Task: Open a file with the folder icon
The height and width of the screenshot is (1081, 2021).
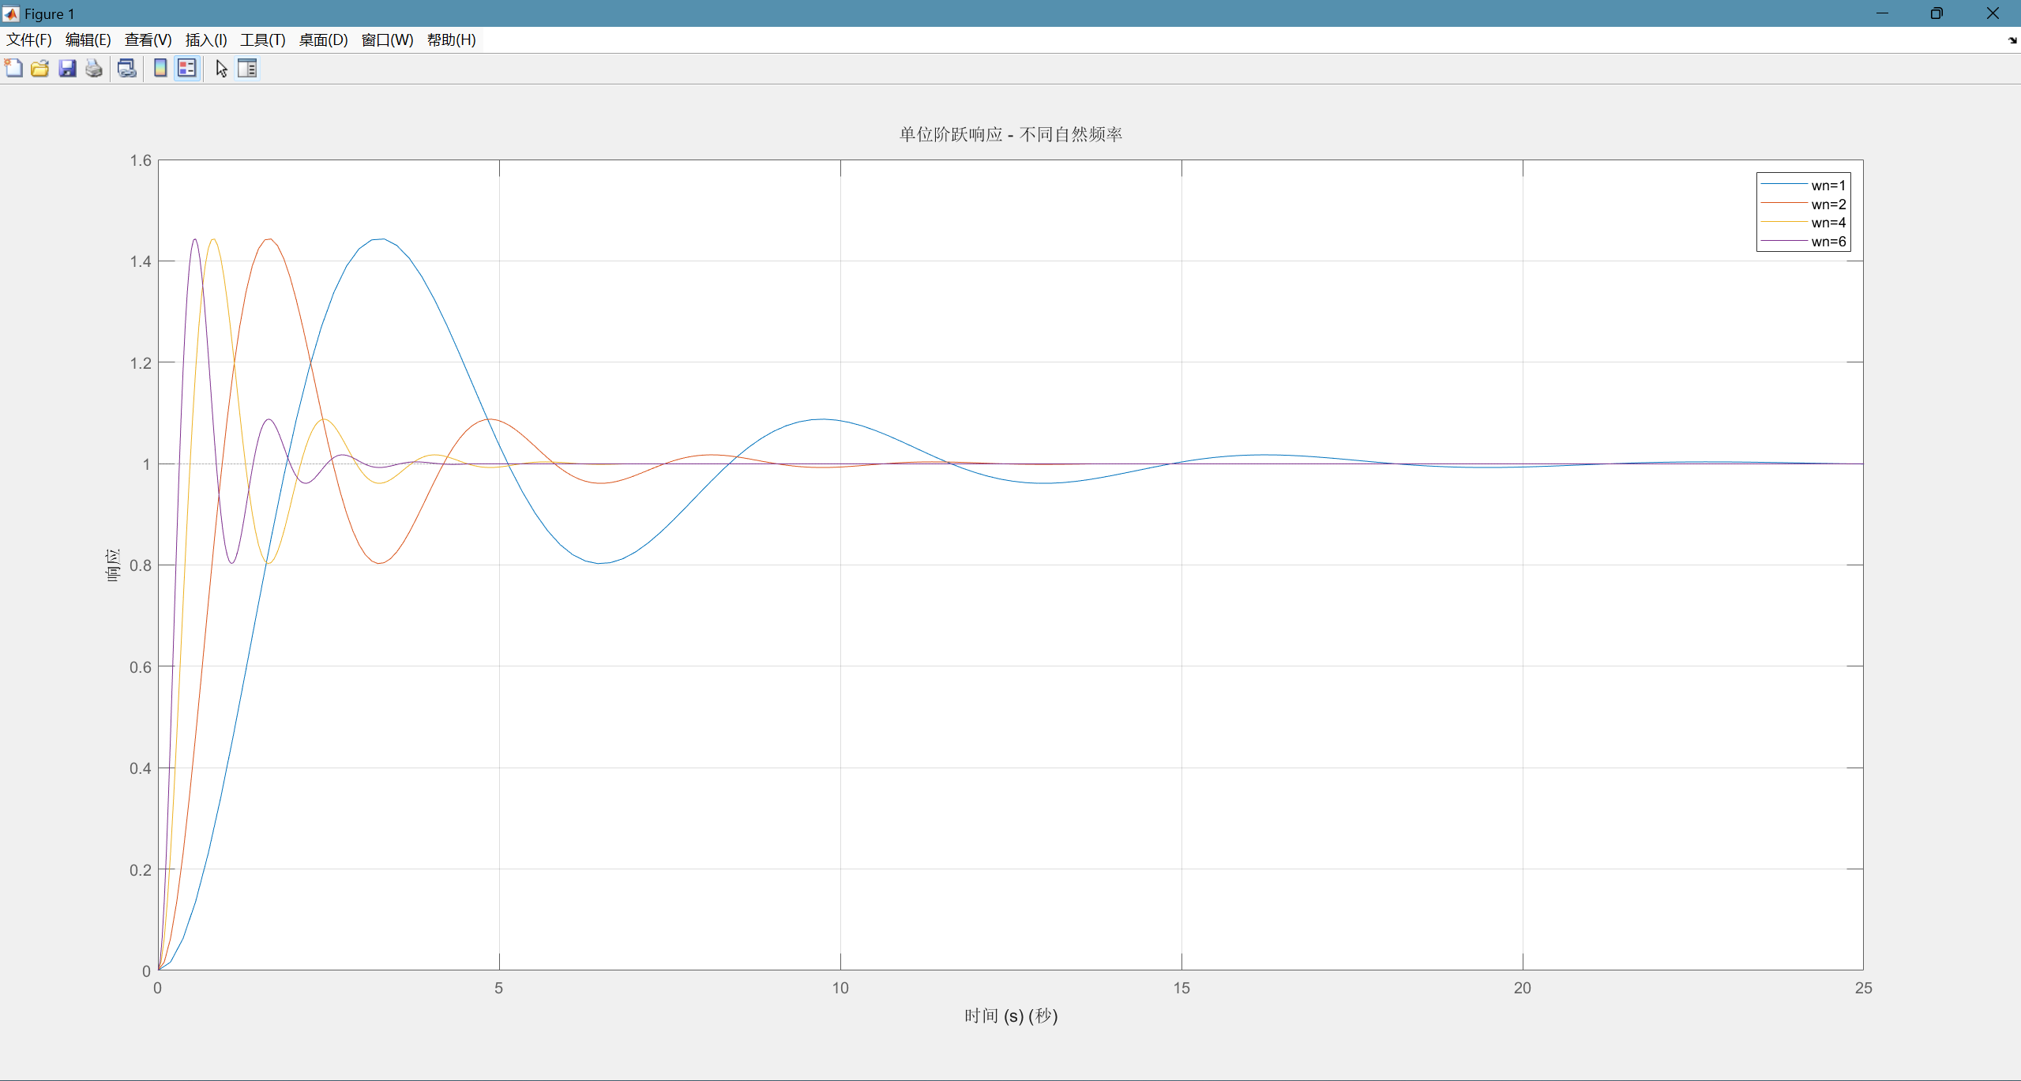Action: [40, 69]
